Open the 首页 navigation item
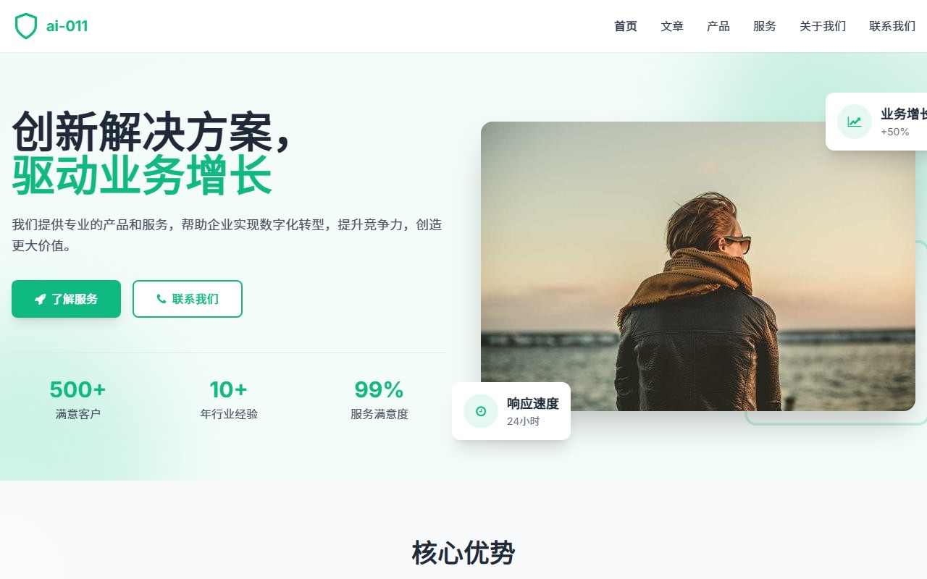Screen dimensions: 927x579 click(x=626, y=26)
